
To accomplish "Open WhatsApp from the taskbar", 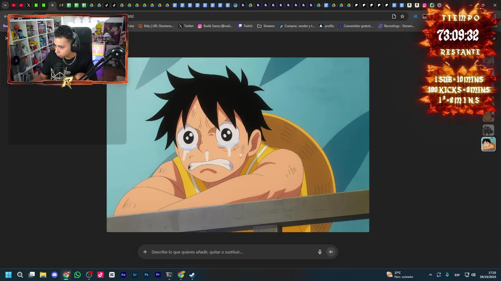I will click(77, 275).
